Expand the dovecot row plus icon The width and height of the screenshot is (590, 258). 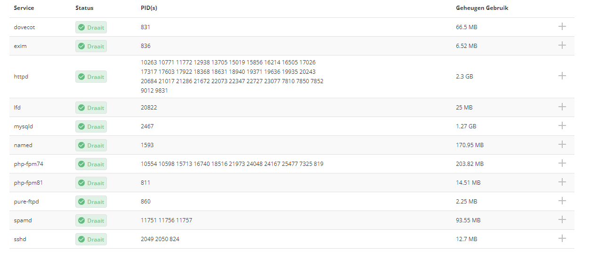tap(562, 26)
